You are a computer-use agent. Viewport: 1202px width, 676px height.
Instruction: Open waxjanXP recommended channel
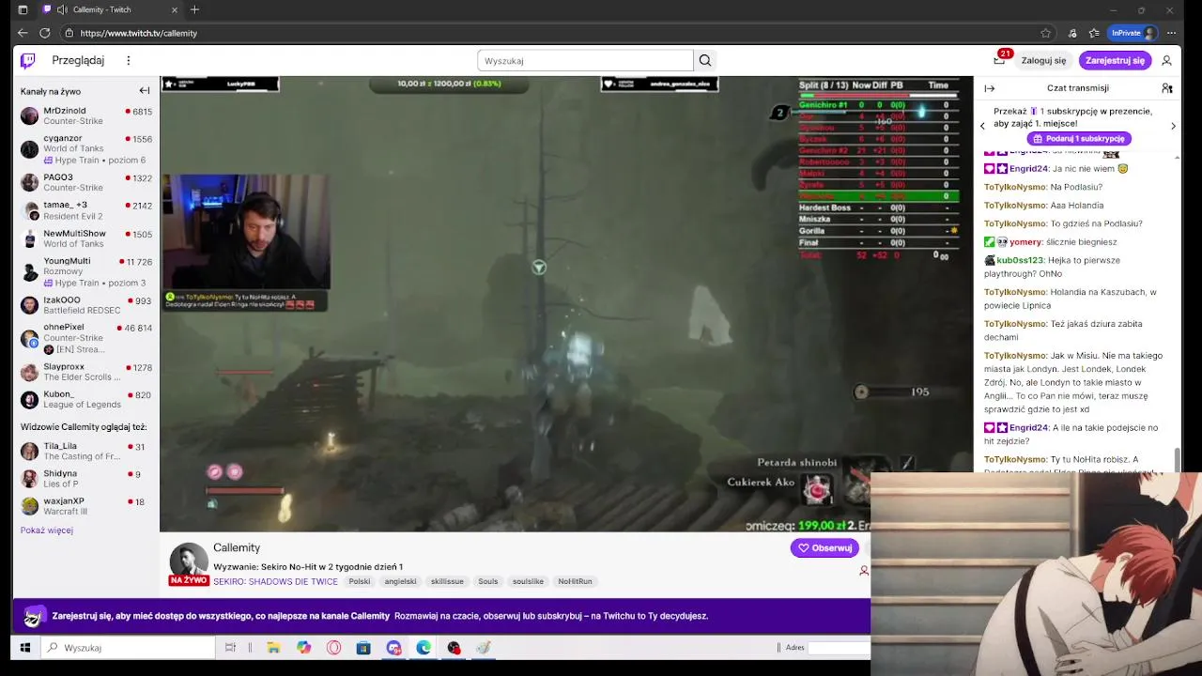point(86,506)
